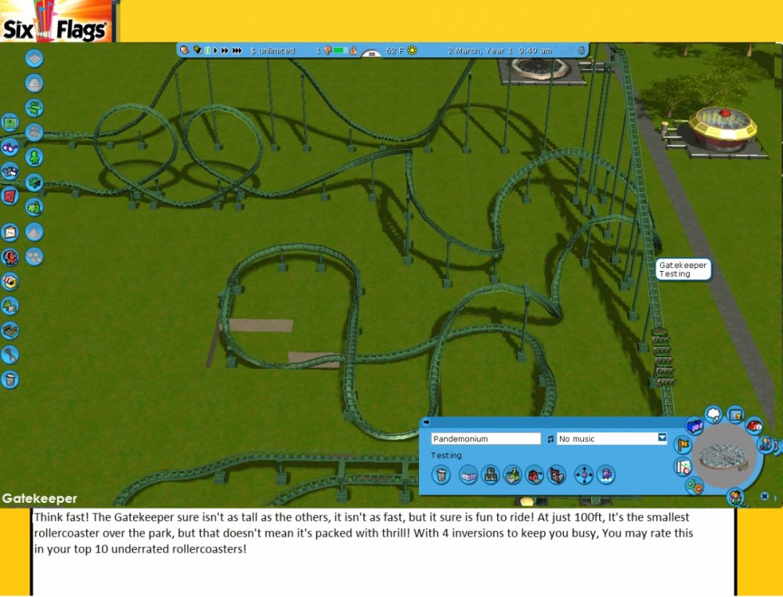Select the guests green figure menu icon

(x=34, y=157)
